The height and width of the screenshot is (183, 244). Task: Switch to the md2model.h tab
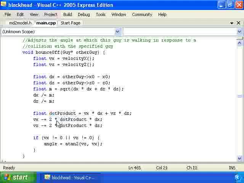(20, 23)
